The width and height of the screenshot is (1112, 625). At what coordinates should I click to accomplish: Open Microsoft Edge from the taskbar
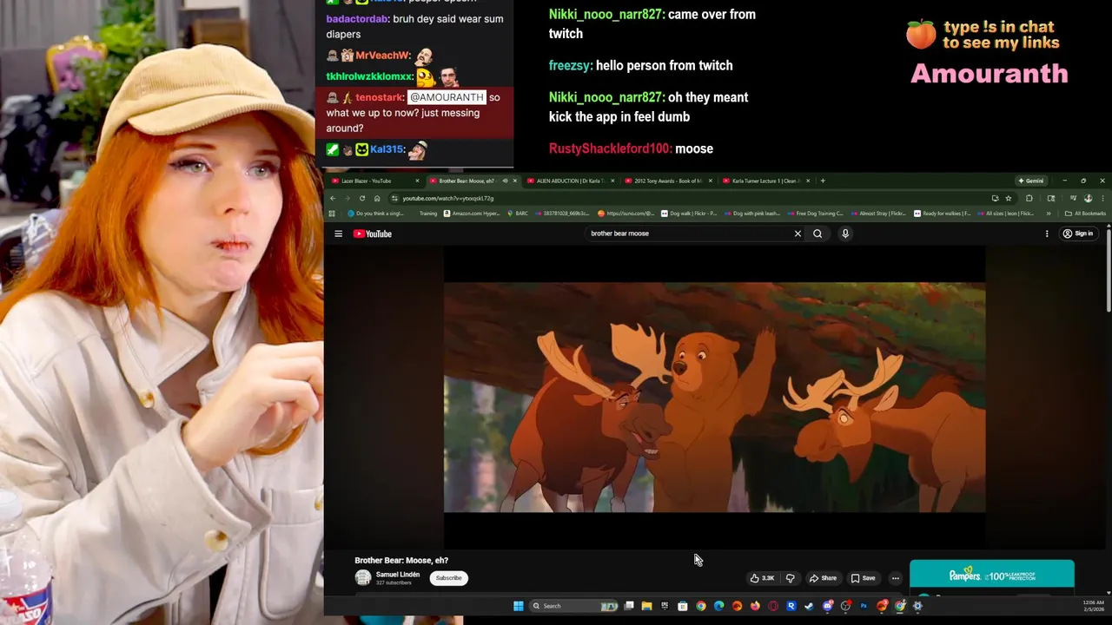tap(718, 606)
